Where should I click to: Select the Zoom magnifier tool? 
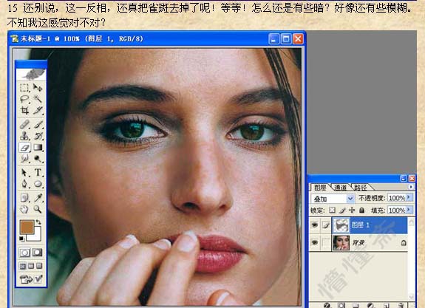[38, 209]
